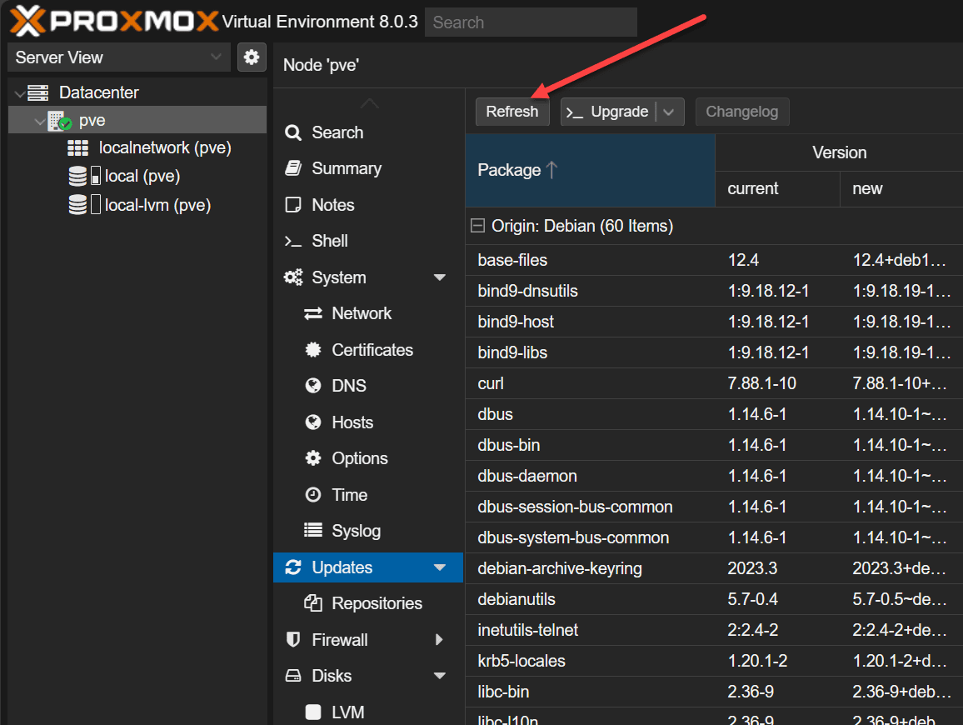
Task: Click the Changelog button
Action: (742, 112)
